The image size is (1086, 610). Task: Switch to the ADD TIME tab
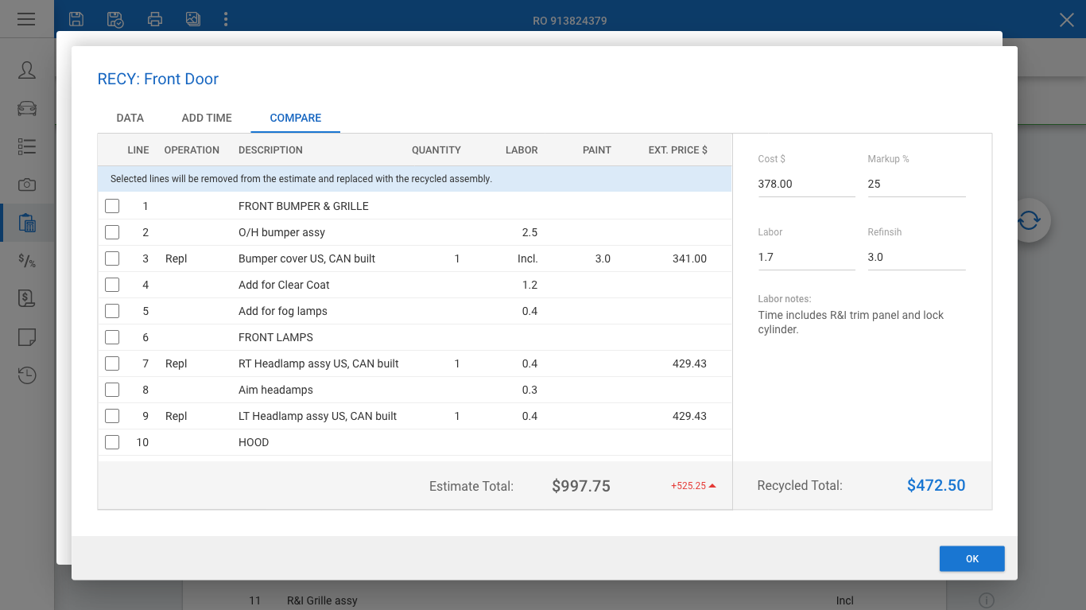[x=207, y=118]
